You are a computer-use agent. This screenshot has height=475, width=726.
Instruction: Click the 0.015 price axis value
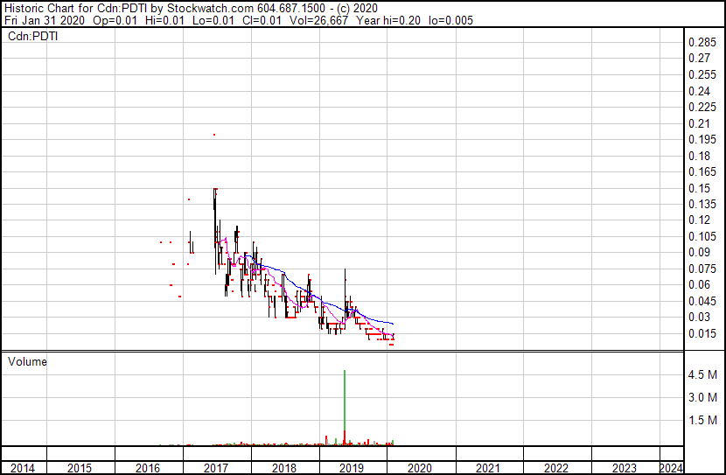702,334
